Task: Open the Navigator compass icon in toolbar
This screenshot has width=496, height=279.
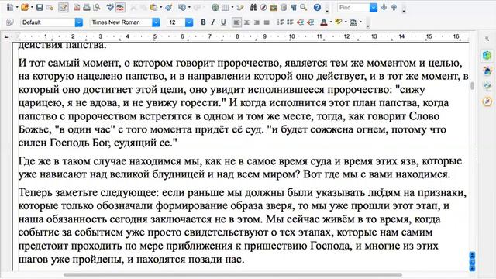Action: coord(263,7)
